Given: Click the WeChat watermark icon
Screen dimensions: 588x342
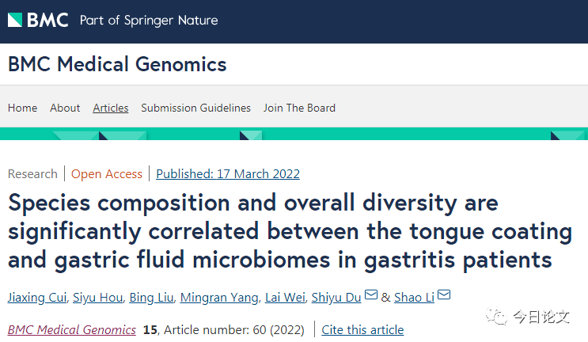Looking at the screenshot, I should [499, 317].
